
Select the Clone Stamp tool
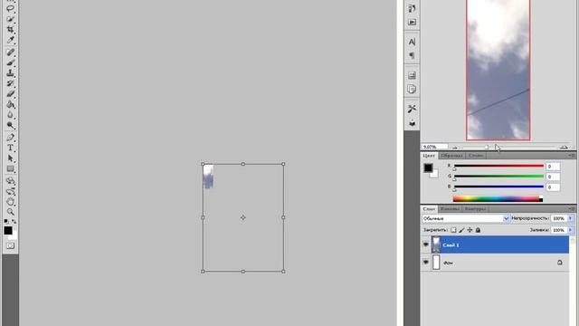point(10,73)
